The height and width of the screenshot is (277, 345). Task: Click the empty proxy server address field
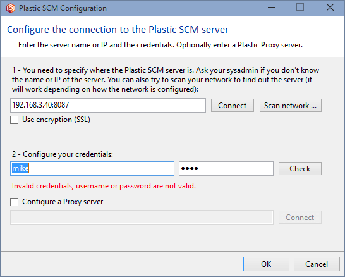coord(142,218)
